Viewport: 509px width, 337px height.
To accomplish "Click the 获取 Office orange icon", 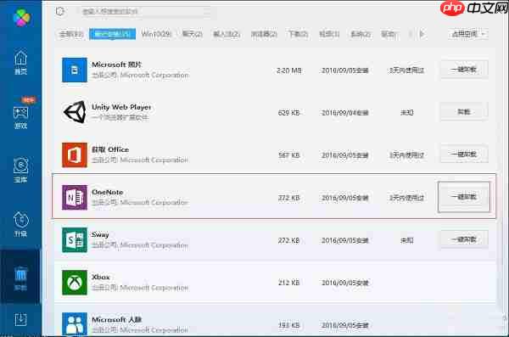I will pyautogui.click(x=75, y=154).
